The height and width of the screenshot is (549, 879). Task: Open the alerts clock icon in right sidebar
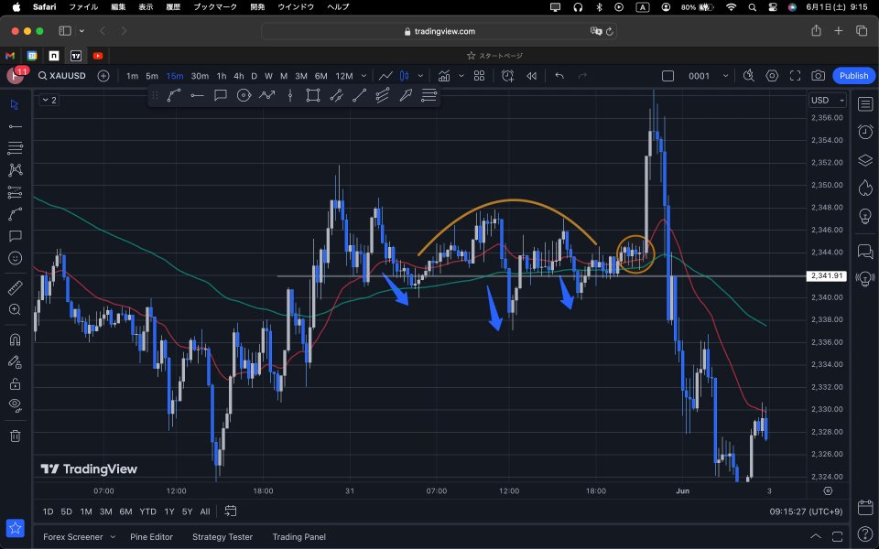[864, 133]
